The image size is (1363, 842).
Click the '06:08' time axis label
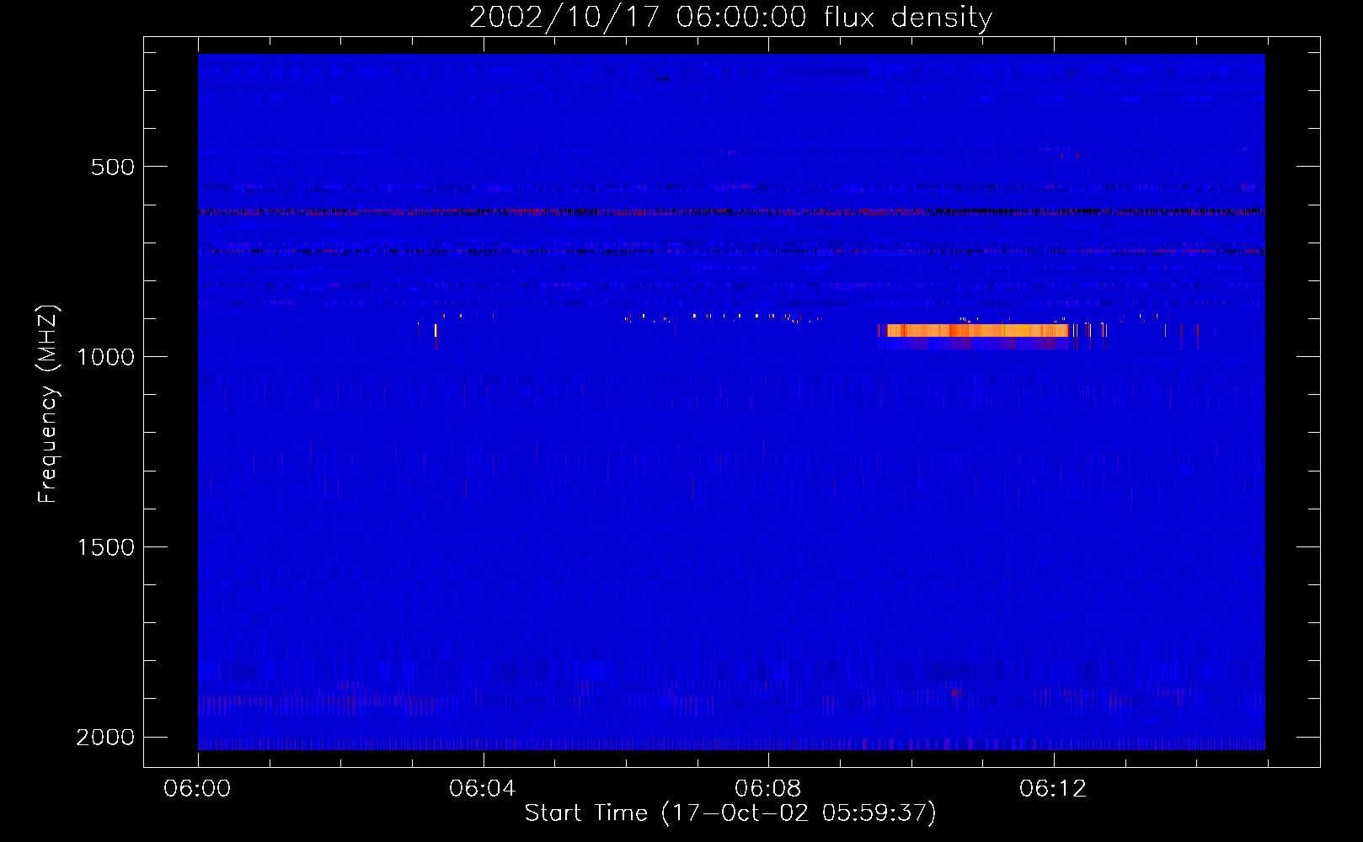click(768, 789)
